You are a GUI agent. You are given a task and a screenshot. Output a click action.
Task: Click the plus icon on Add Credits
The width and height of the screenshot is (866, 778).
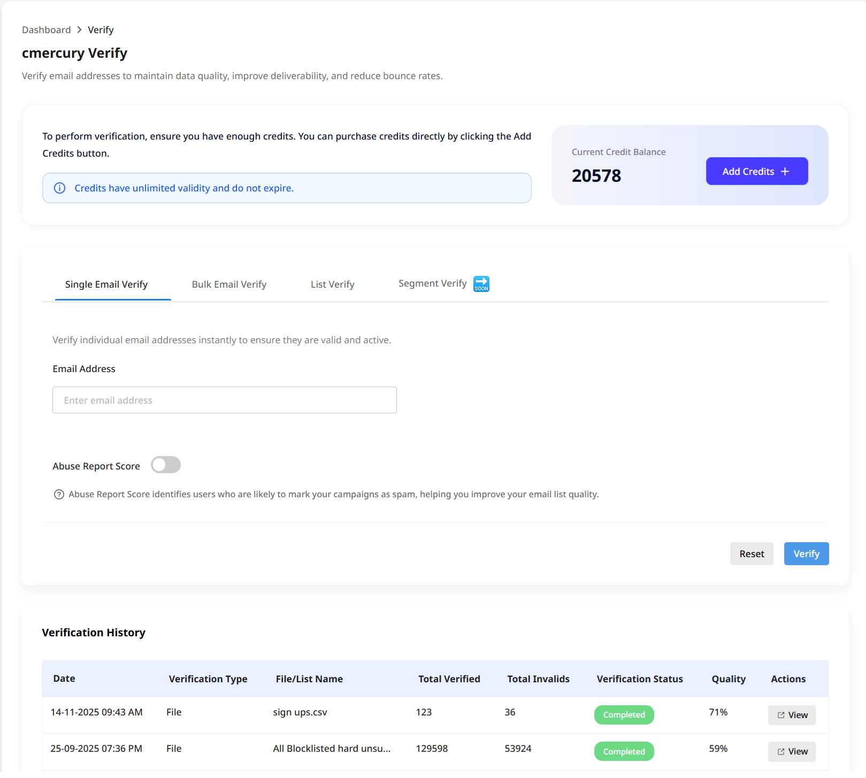point(785,172)
